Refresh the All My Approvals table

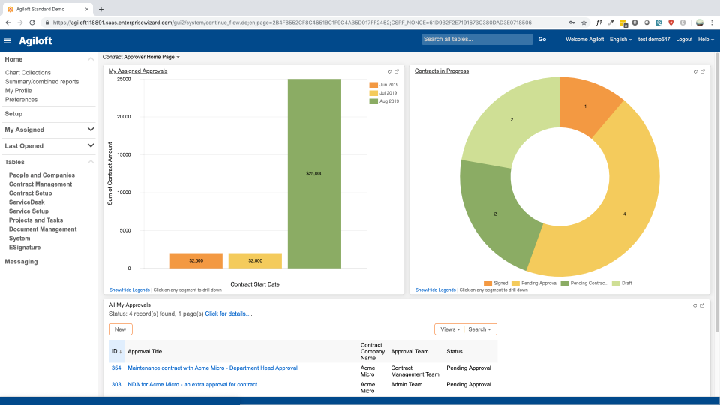[695, 305]
